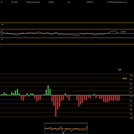The width and height of the screenshot is (134, 134).
Task: Click the RSI axis label 0 at left
Action: click(x=1, y=46)
